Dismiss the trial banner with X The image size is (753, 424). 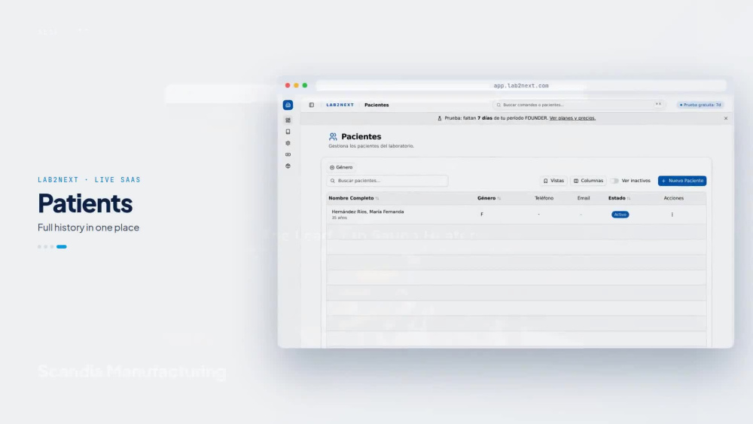pos(726,118)
